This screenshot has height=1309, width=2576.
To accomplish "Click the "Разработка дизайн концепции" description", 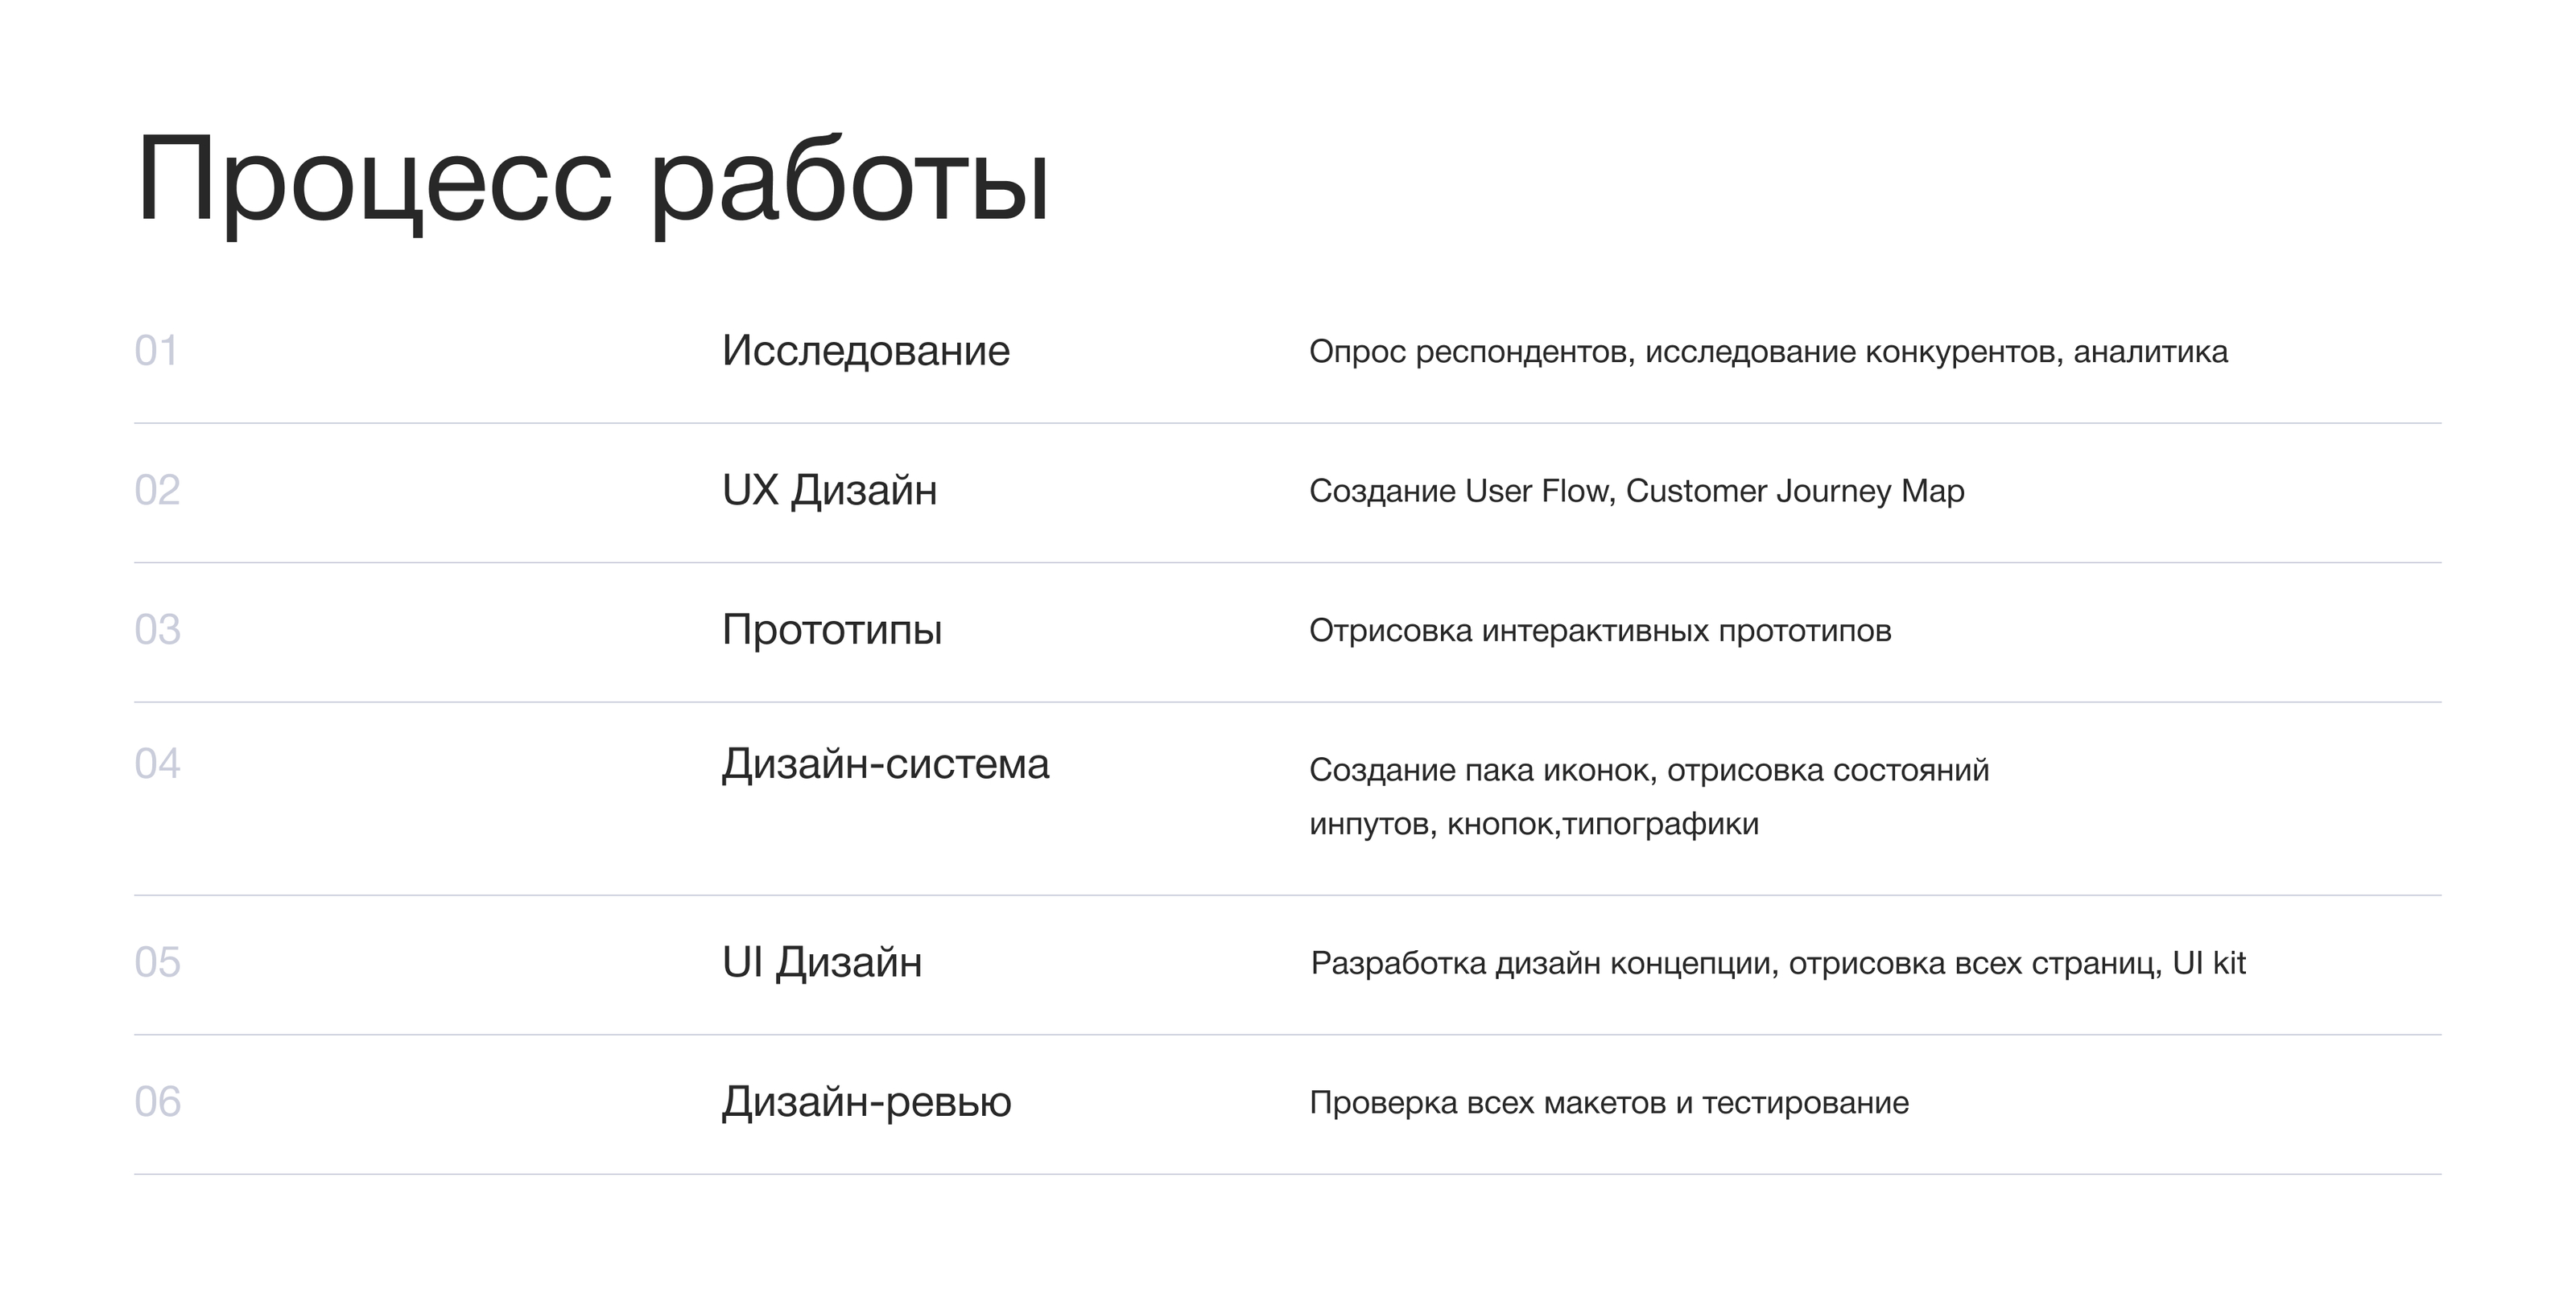I will click(x=1778, y=963).
